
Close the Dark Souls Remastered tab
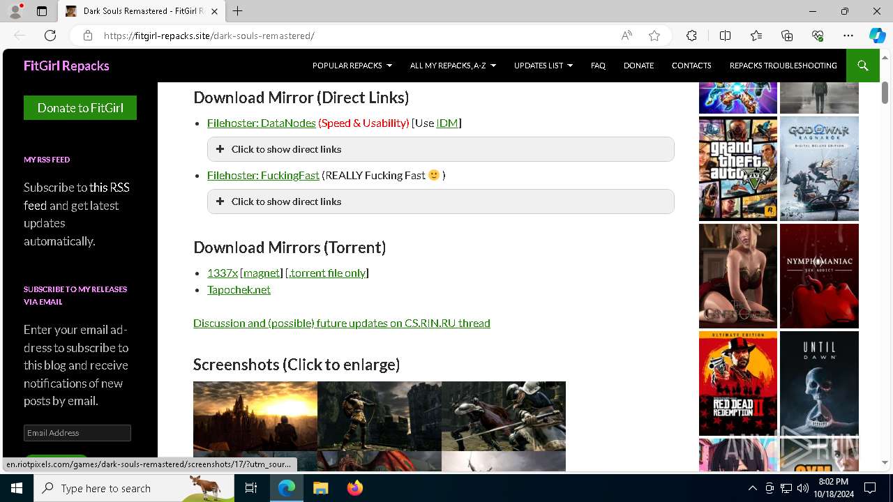[x=215, y=11]
